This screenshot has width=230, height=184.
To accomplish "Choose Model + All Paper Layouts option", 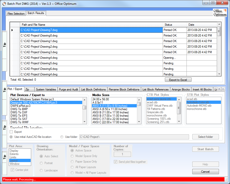I will [72, 173].
